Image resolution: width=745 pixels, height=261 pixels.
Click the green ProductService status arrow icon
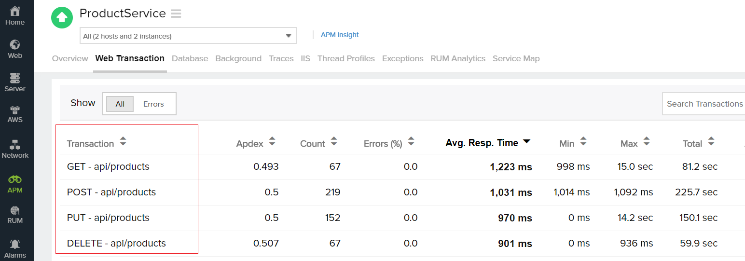[x=62, y=18]
